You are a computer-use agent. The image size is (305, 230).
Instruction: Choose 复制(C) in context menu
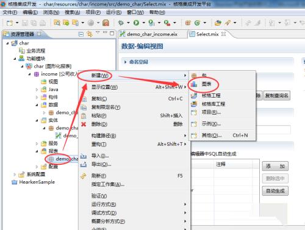click(134, 99)
